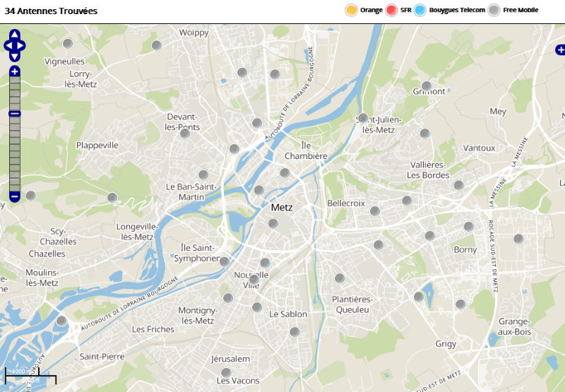565x392 pixels.
Task: Pan the map south with down arrow
Action: (14, 57)
